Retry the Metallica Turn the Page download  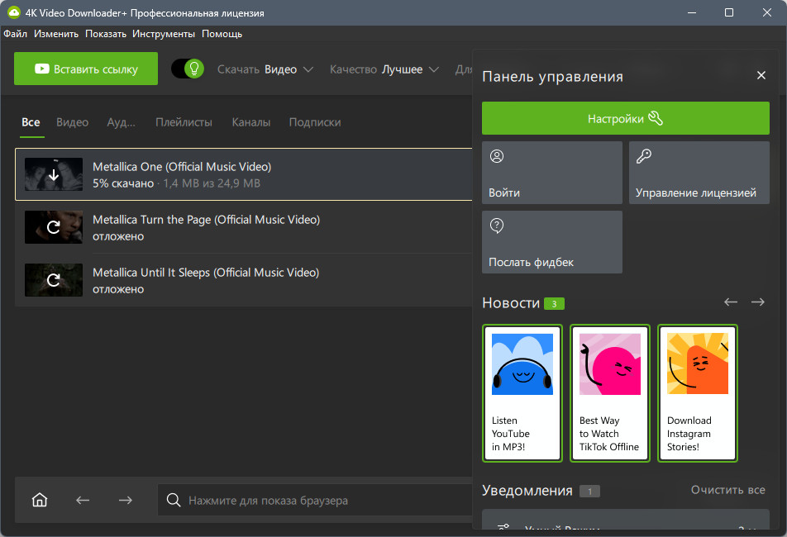click(x=54, y=227)
